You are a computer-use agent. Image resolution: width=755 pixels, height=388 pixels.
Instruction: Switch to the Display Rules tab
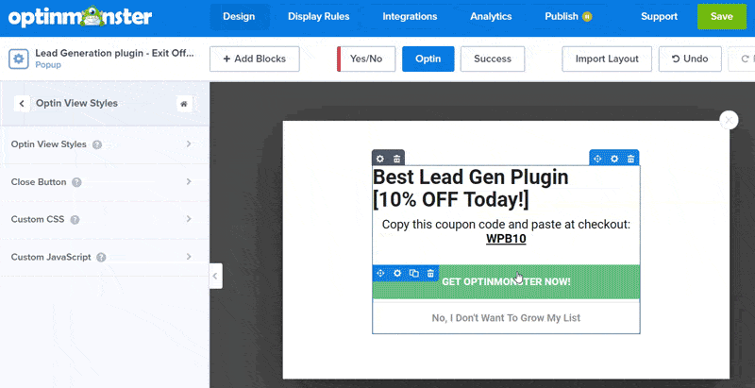click(x=320, y=16)
